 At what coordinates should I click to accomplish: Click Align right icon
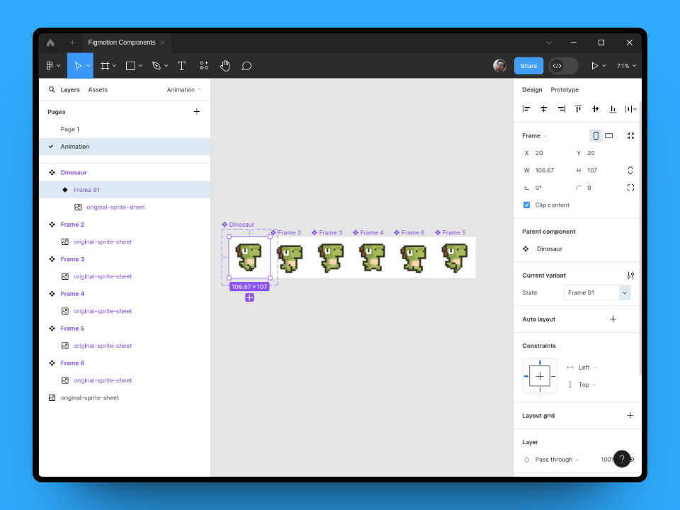tap(561, 109)
